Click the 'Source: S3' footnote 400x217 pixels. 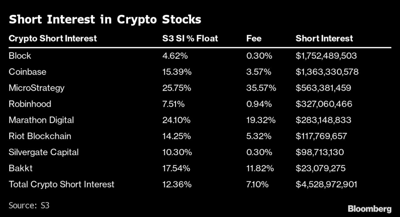(x=29, y=204)
